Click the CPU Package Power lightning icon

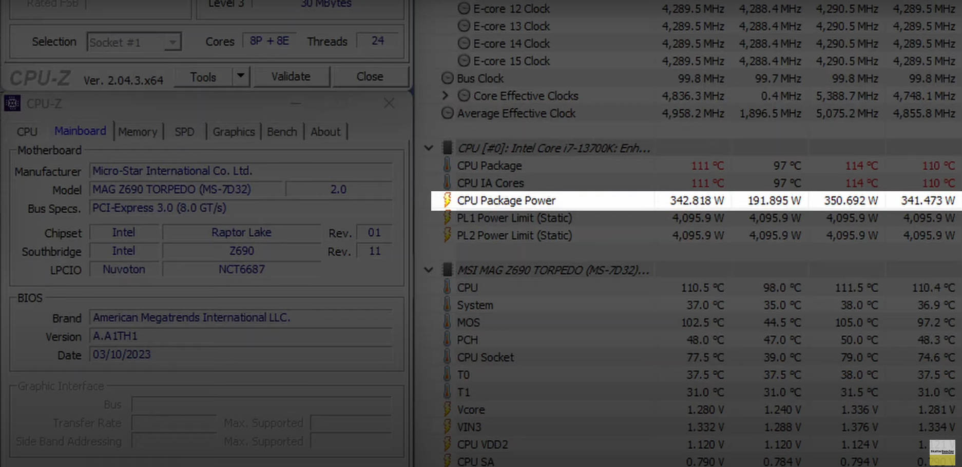(x=447, y=200)
